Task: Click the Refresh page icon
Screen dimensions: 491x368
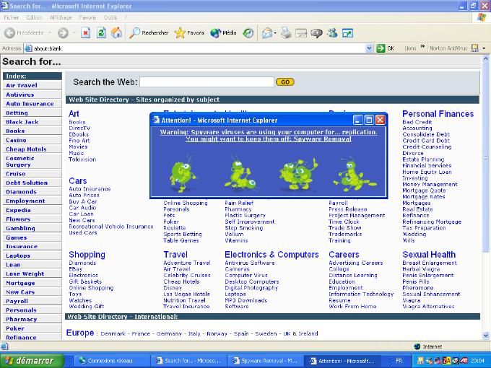Action: [101, 32]
